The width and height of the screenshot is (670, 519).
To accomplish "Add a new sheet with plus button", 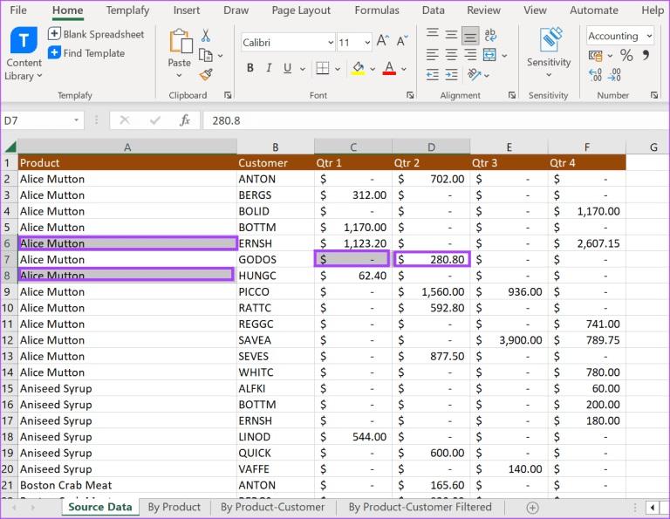I will click(532, 508).
